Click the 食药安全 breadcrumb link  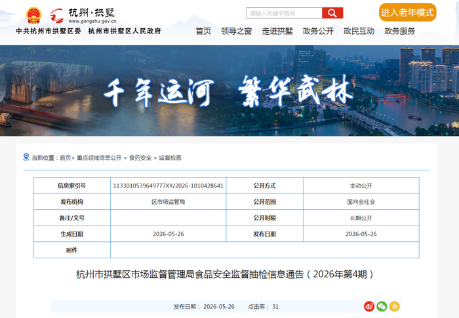point(140,158)
